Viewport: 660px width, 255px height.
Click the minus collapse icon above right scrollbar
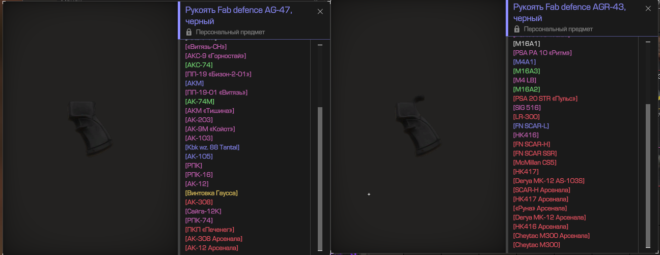point(648,42)
